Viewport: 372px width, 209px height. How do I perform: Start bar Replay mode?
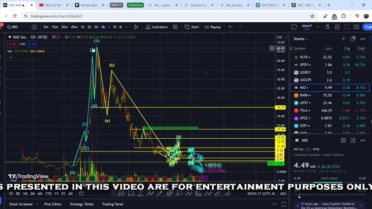click(x=213, y=27)
